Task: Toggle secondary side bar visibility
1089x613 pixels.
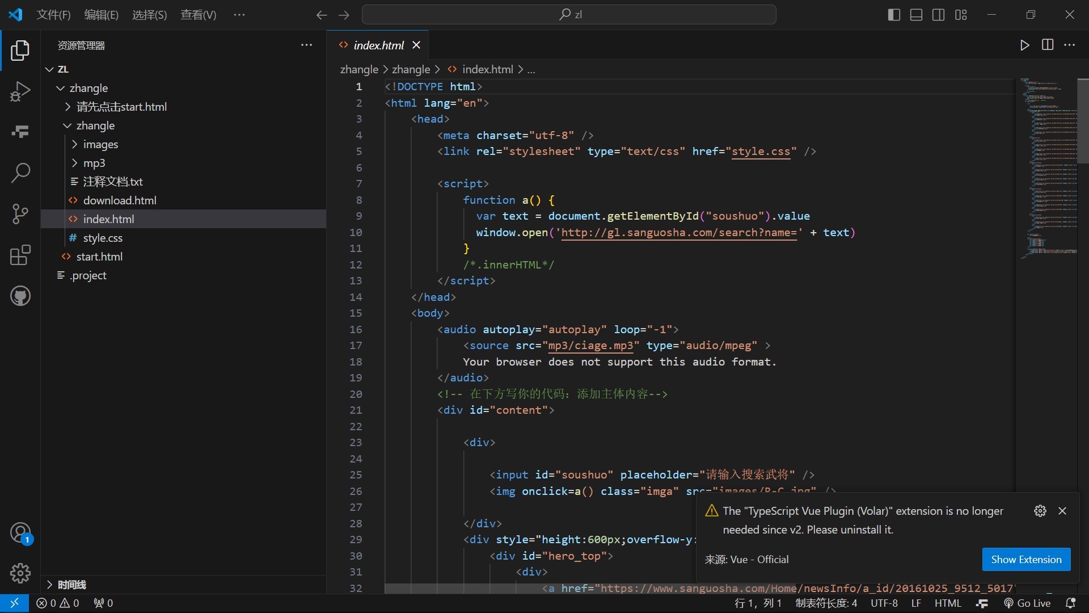Action: tap(939, 15)
